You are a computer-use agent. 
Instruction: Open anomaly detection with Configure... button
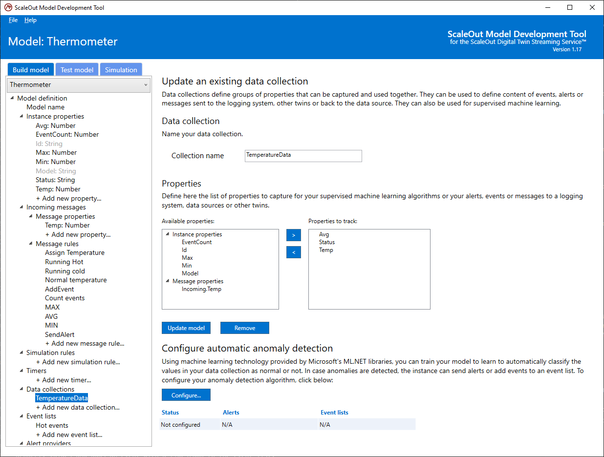[x=186, y=395]
